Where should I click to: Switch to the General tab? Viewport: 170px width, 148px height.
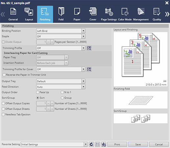13,14
